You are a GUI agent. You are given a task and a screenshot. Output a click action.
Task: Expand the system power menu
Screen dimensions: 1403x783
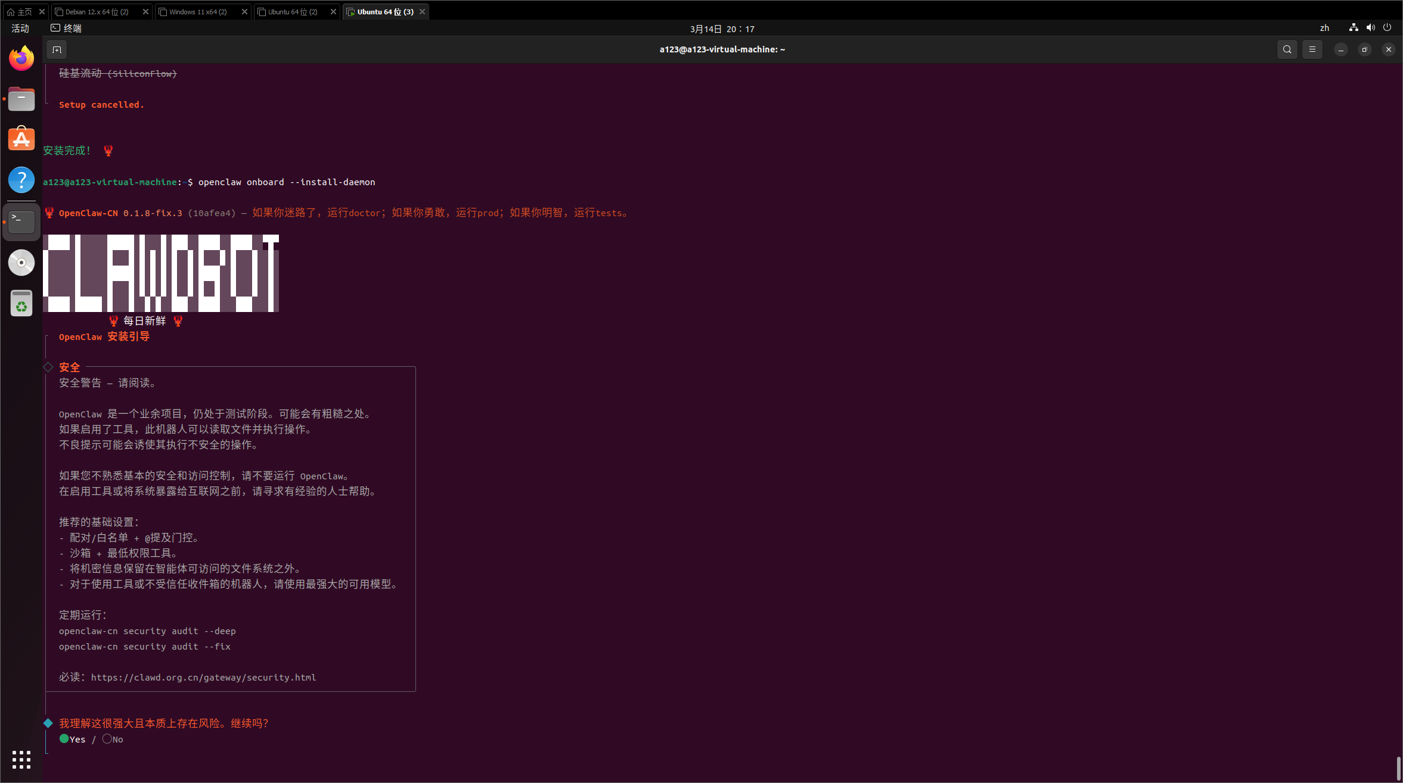click(x=1387, y=28)
